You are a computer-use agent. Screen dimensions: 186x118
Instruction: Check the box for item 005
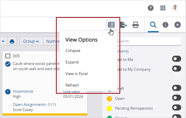[8, 56]
